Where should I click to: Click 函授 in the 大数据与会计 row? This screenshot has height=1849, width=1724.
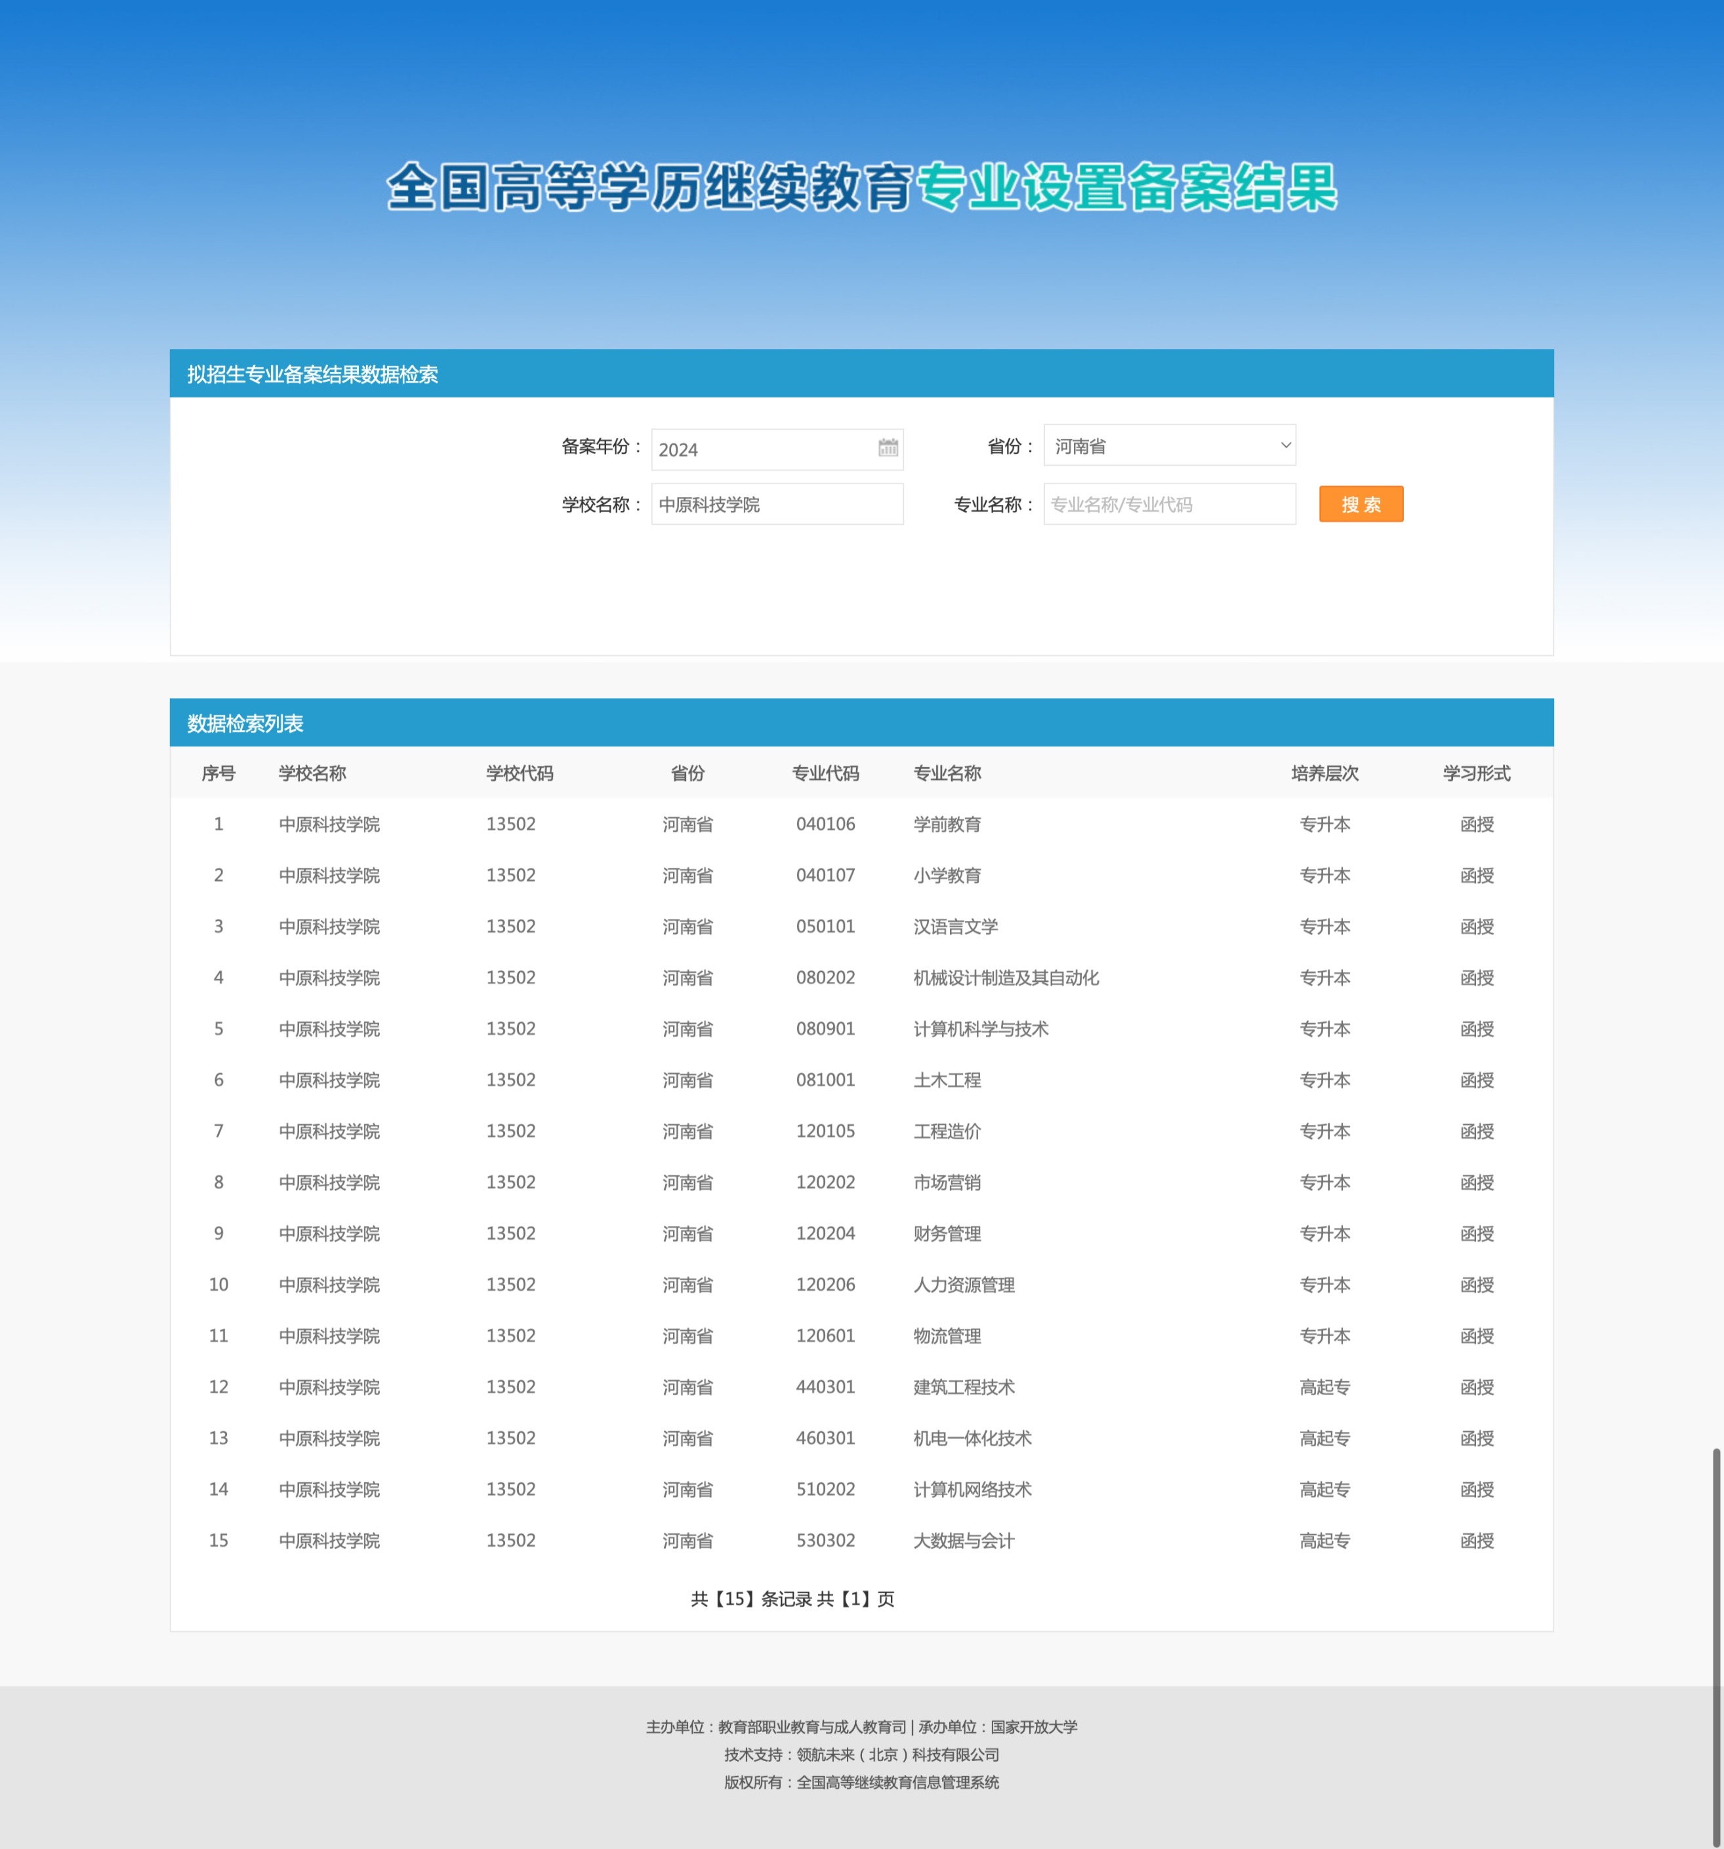pos(1477,1541)
